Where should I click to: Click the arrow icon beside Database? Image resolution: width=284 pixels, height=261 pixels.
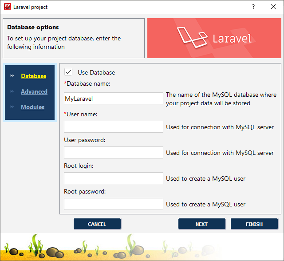[x=12, y=76]
